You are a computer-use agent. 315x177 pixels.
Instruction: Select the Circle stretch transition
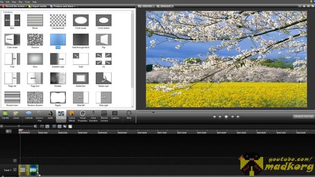coord(104,20)
